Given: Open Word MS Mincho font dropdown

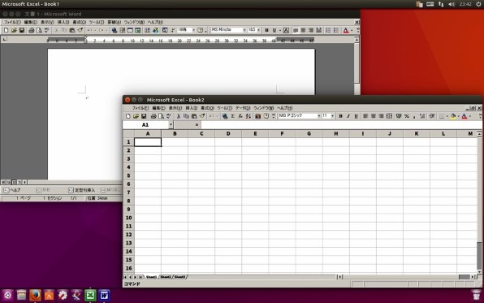Looking at the screenshot, I should pos(244,30).
